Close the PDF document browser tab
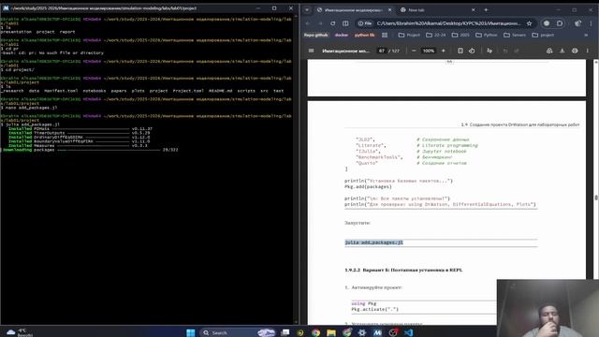Image resolution: width=599 pixels, height=337 pixels. [x=389, y=10]
